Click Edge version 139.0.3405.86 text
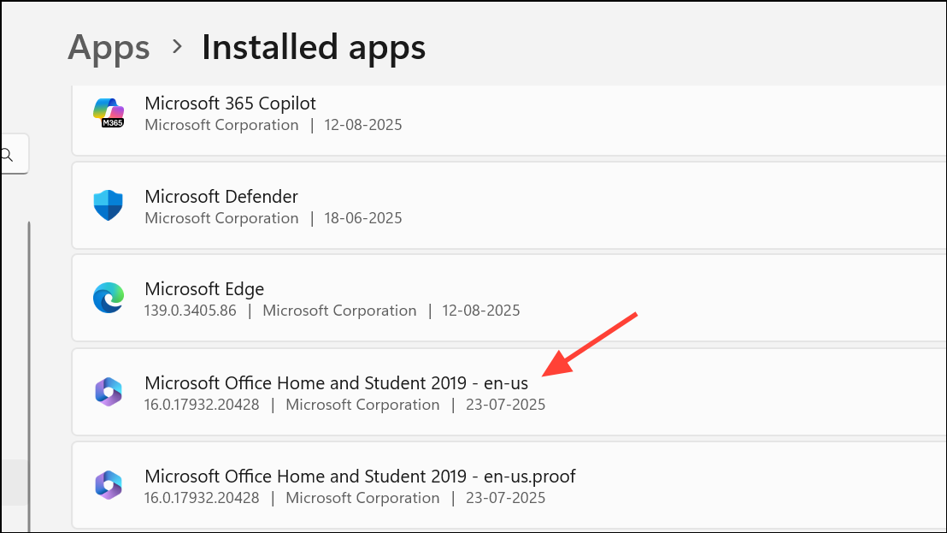Image resolution: width=947 pixels, height=533 pixels. 191,311
